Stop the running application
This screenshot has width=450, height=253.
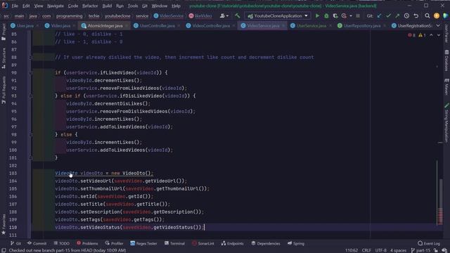click(x=358, y=15)
